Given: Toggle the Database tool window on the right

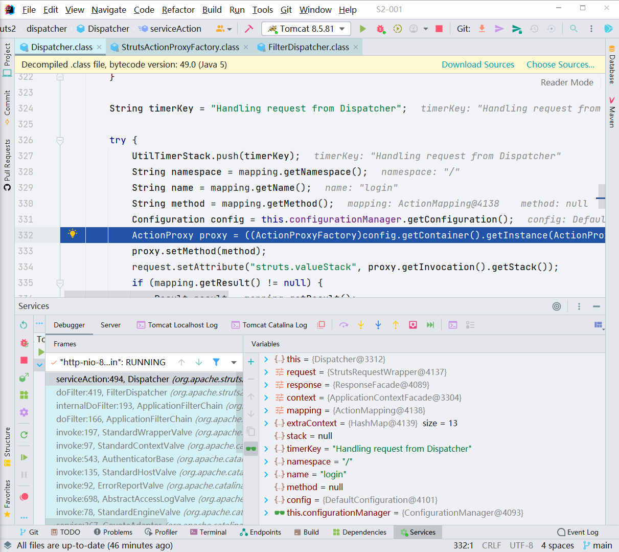Looking at the screenshot, I should click(612, 64).
